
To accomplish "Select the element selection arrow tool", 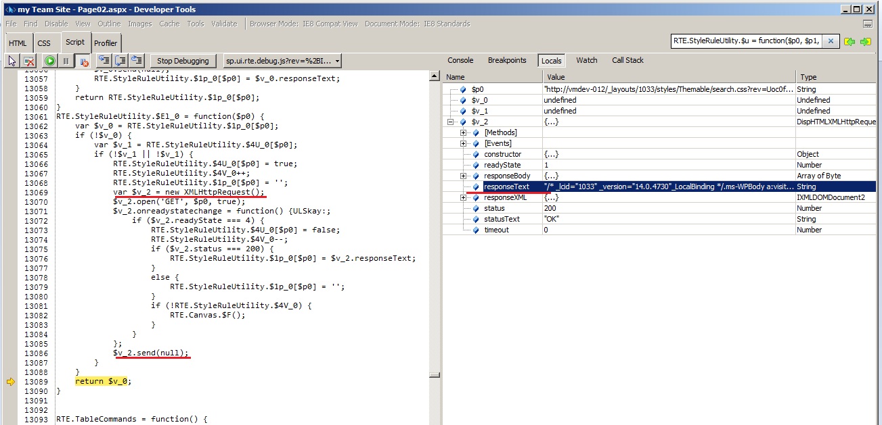I will coord(12,61).
